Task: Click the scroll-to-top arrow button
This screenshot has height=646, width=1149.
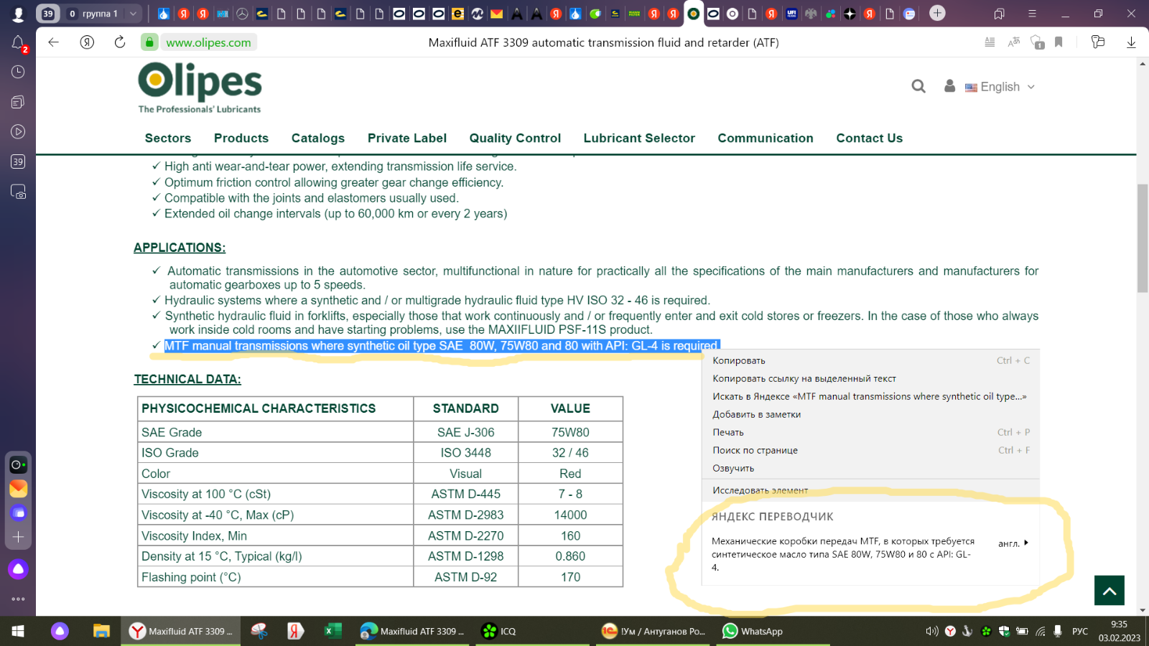Action: click(x=1109, y=591)
